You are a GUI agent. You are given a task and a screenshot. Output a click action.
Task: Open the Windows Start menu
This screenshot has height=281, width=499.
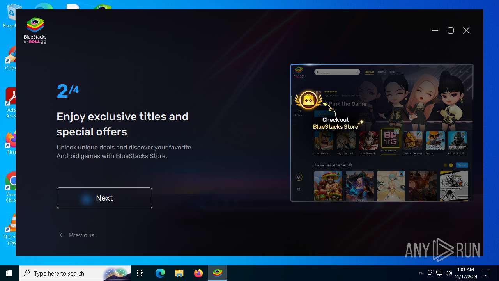tap(9, 273)
